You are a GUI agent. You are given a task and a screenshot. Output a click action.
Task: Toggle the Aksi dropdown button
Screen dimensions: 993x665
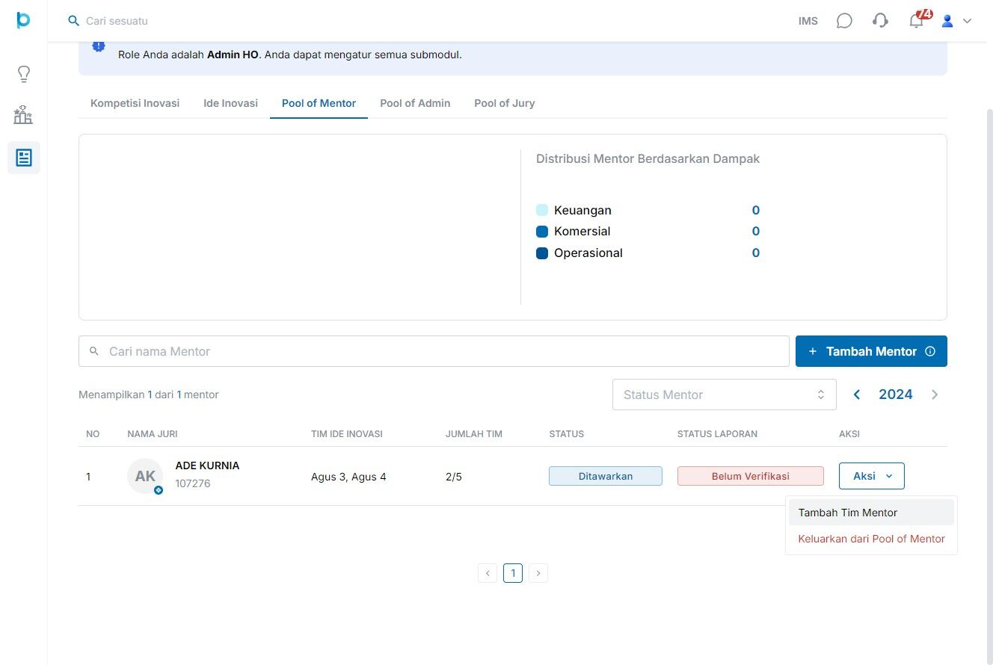pos(872,476)
